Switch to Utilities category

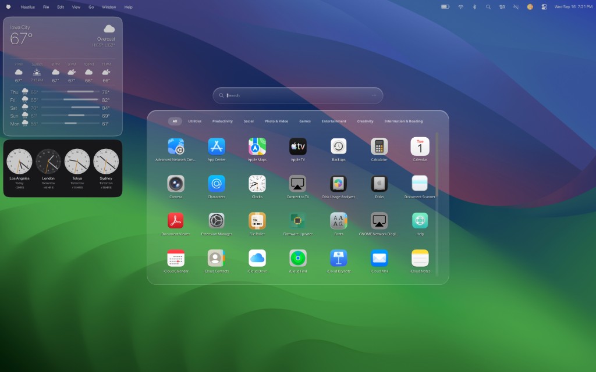point(194,121)
